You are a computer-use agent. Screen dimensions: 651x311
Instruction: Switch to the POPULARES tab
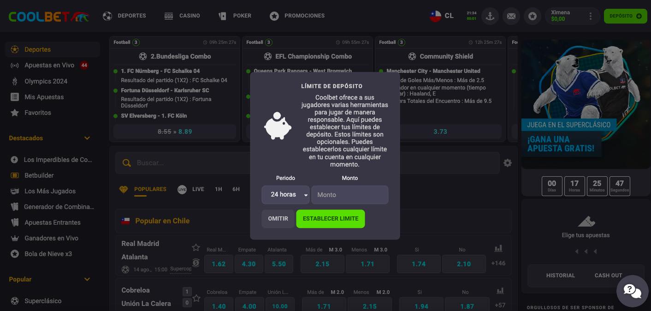click(x=150, y=189)
